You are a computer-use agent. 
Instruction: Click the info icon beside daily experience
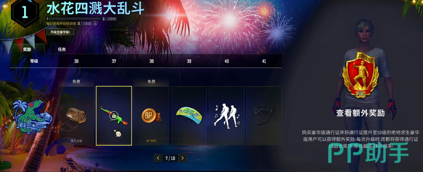coord(95,23)
